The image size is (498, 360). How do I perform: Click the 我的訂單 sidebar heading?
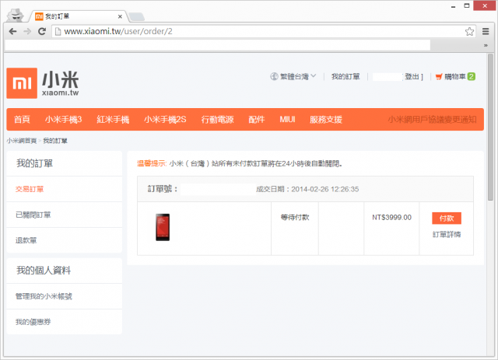[x=34, y=163]
